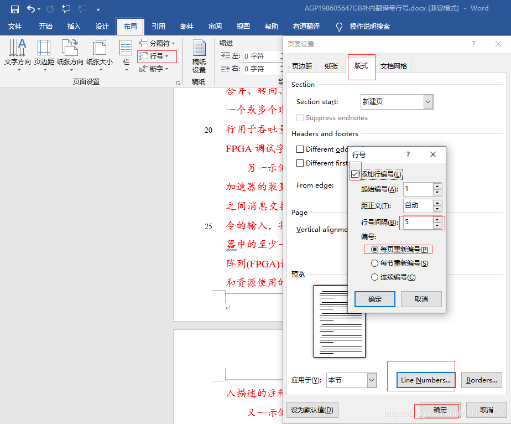This screenshot has width=511, height=424.
Task: Click the help question mark in 行号 dialog
Action: 408,154
